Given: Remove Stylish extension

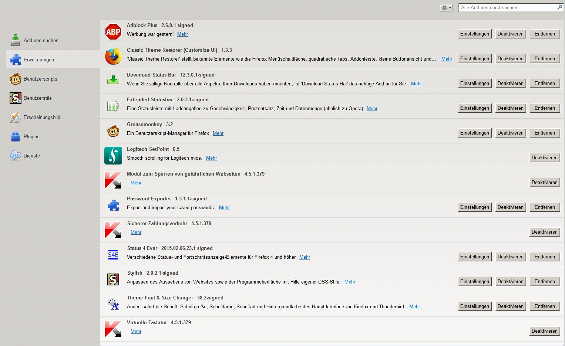Looking at the screenshot, I should (545, 281).
